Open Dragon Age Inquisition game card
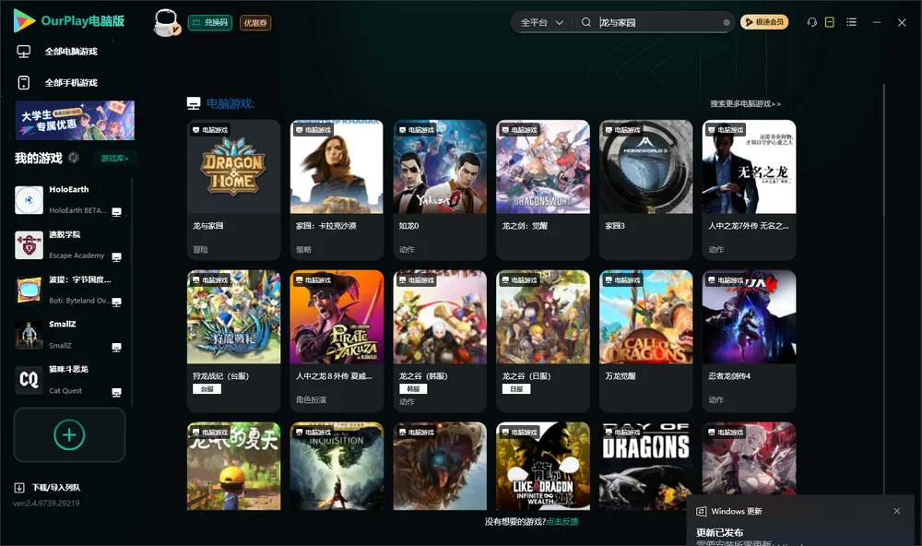 (337, 466)
